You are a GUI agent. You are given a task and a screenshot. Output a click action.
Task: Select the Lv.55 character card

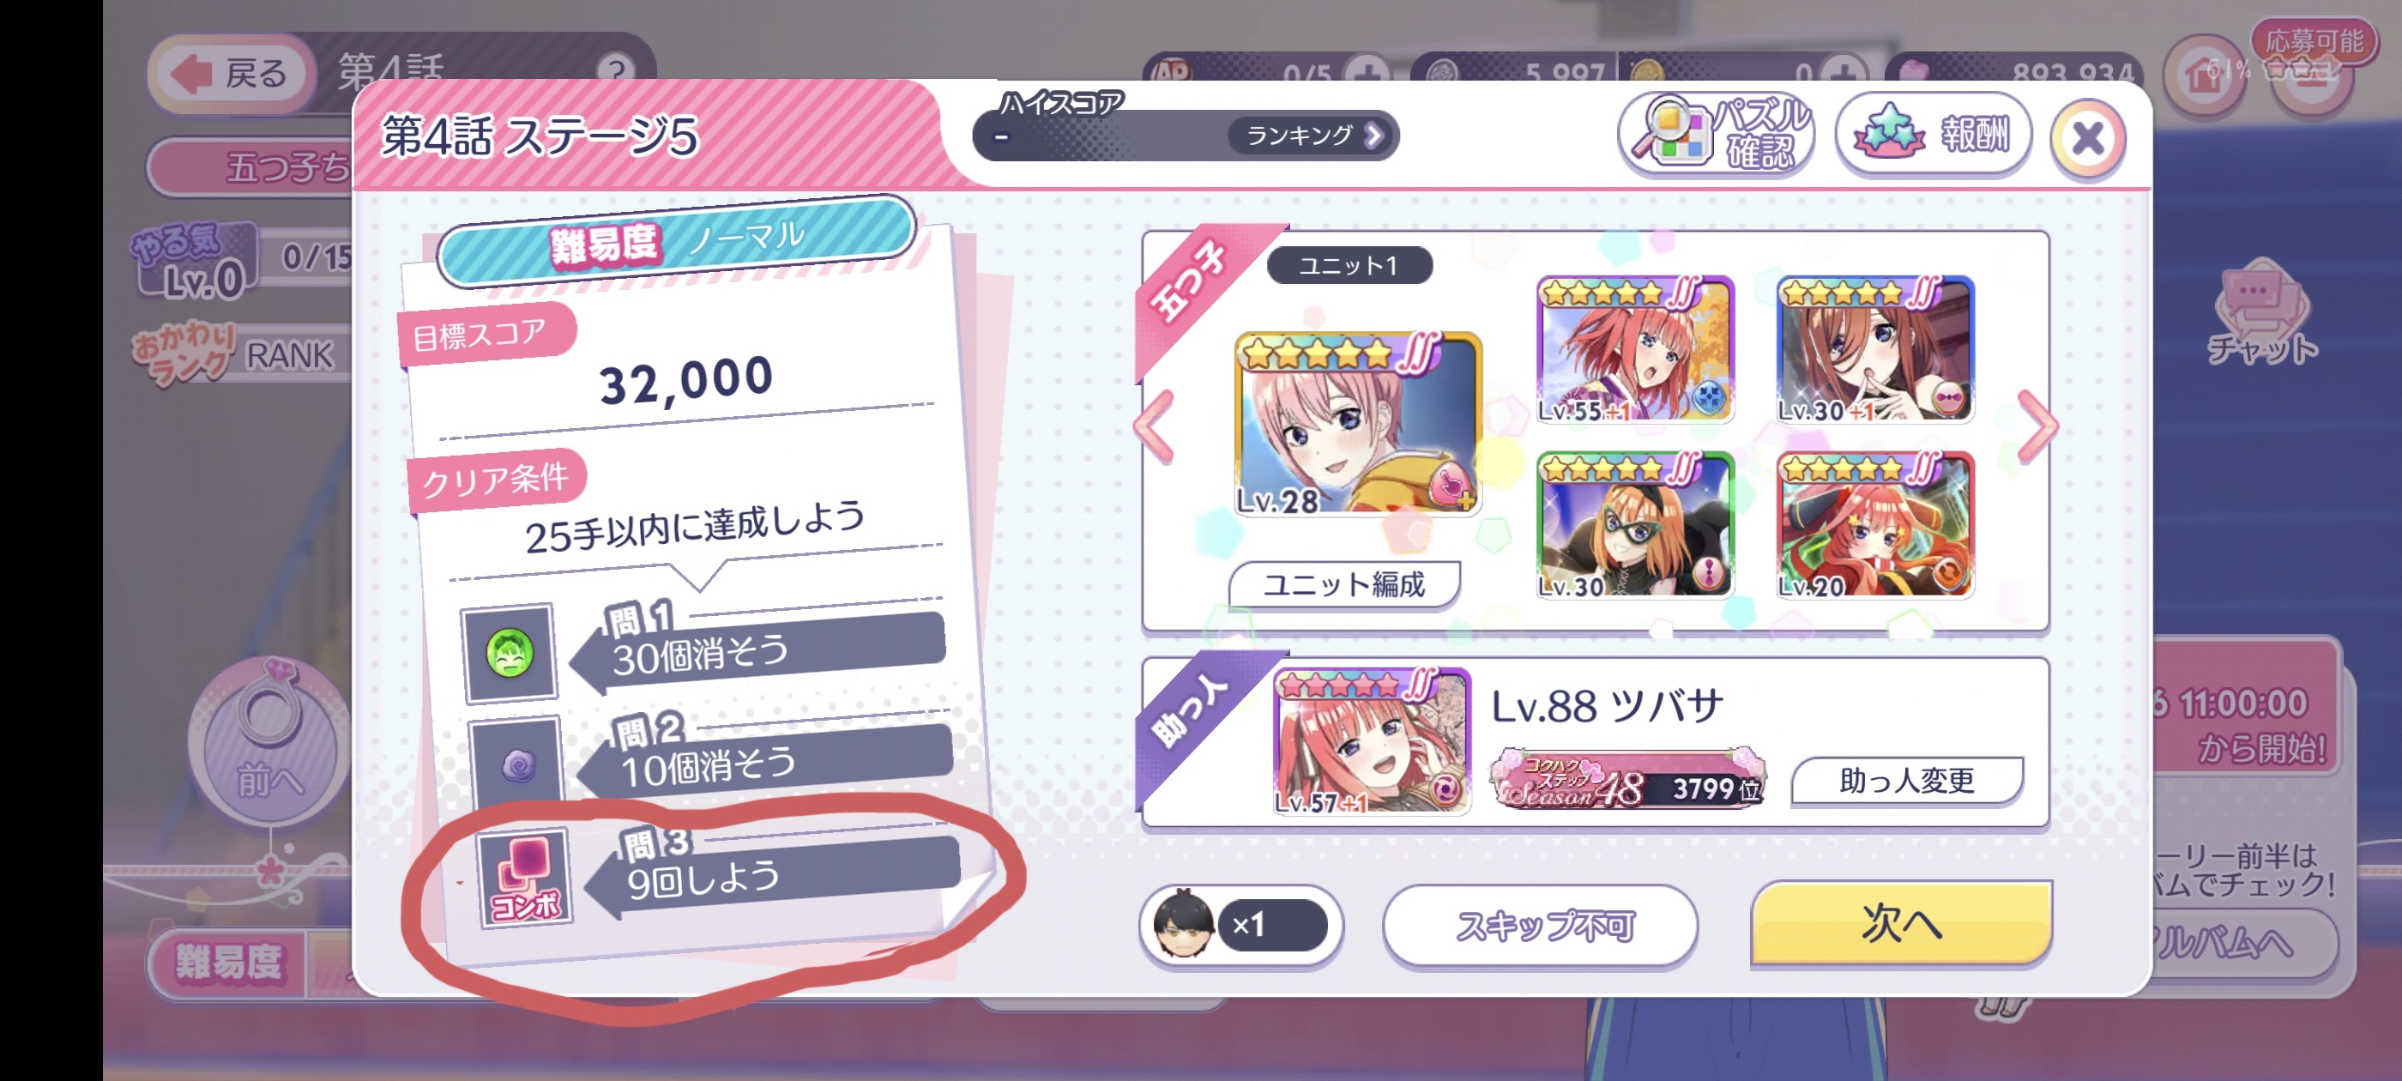click(1636, 350)
